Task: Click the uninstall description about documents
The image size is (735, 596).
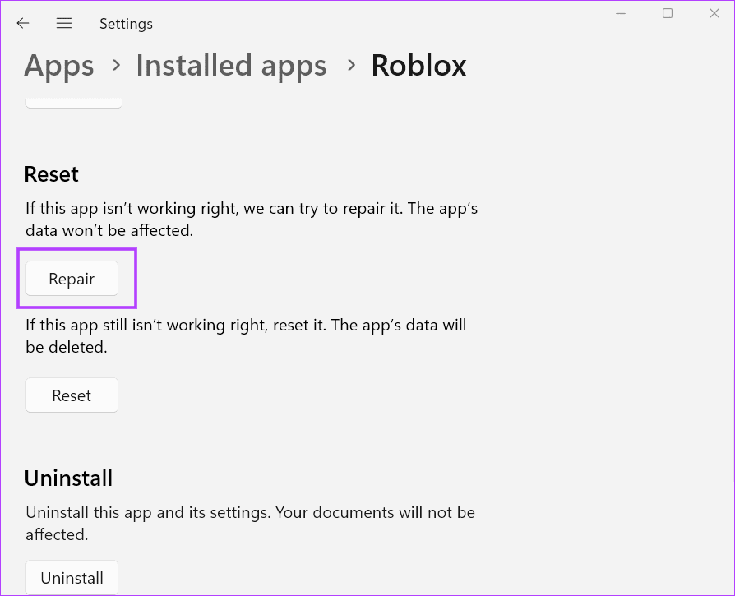Action: pos(250,523)
